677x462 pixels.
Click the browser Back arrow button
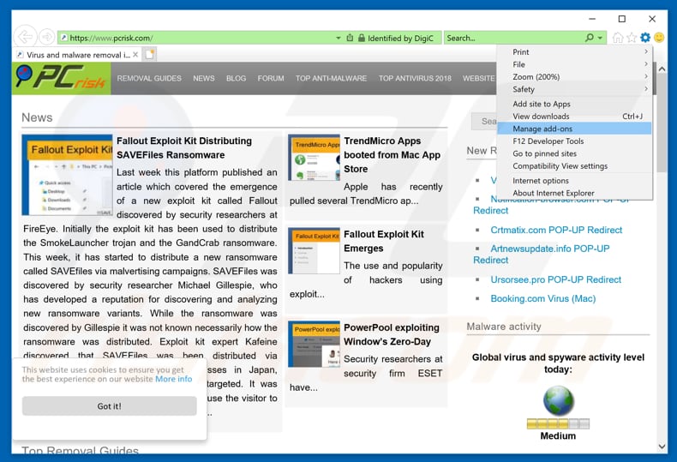pos(25,37)
